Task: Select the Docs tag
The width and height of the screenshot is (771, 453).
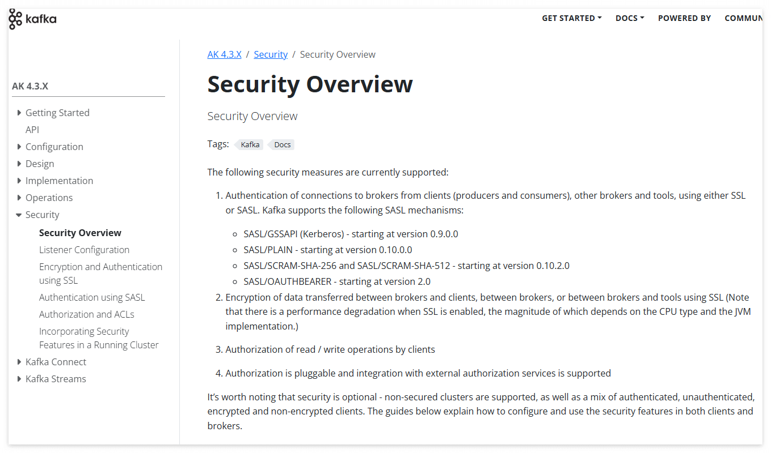Action: point(281,144)
